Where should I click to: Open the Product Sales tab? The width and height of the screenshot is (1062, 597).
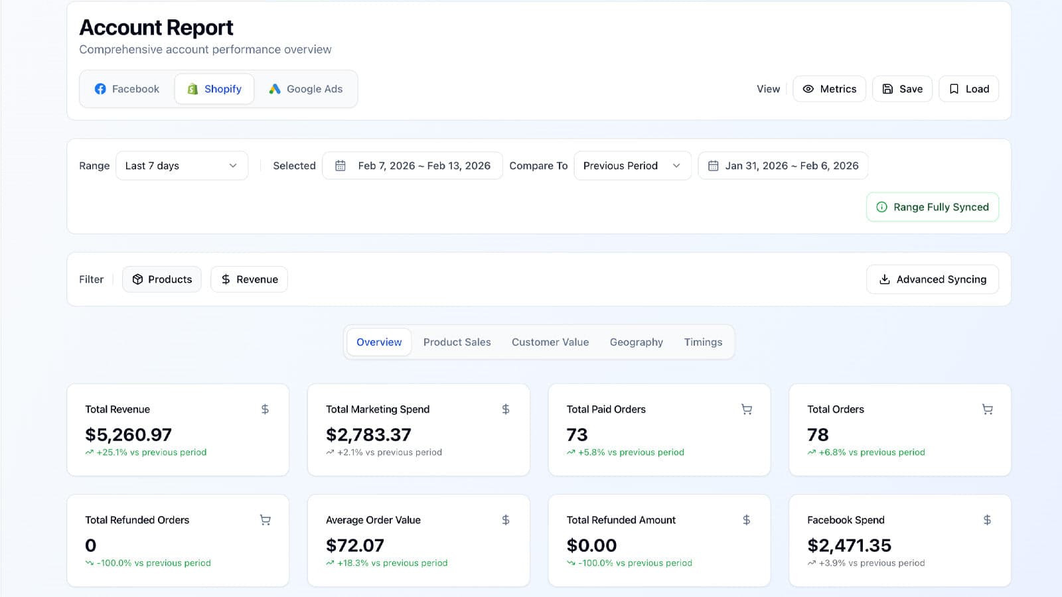click(x=457, y=342)
